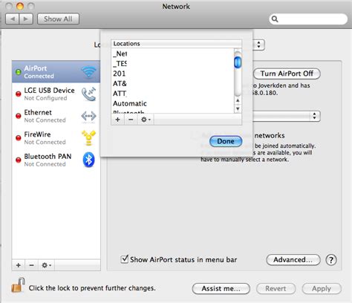Open the Locations gear action menu

146,120
